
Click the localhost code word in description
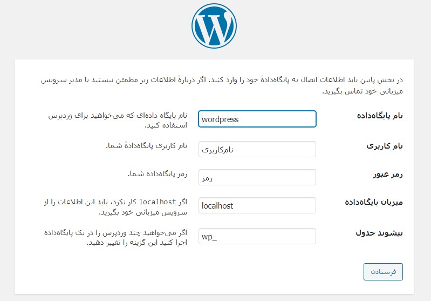(158, 202)
